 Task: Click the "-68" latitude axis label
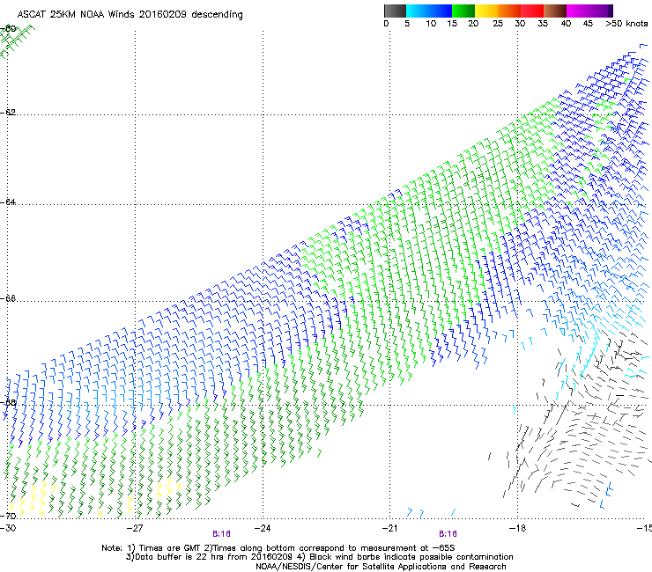click(x=9, y=402)
